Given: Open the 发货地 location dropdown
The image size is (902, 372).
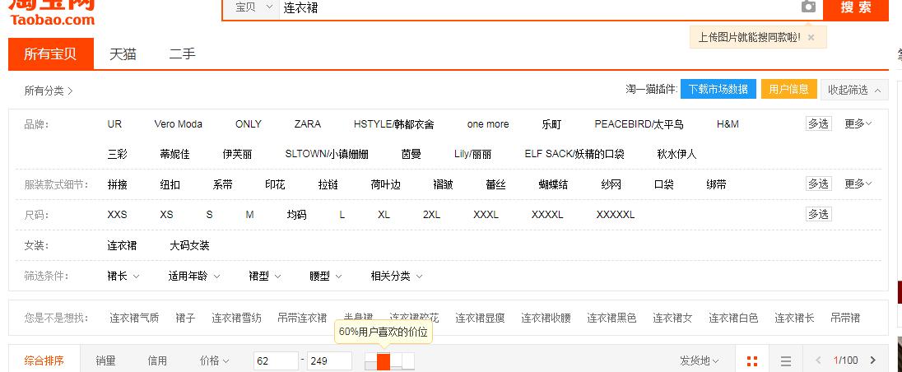Looking at the screenshot, I should point(699,360).
